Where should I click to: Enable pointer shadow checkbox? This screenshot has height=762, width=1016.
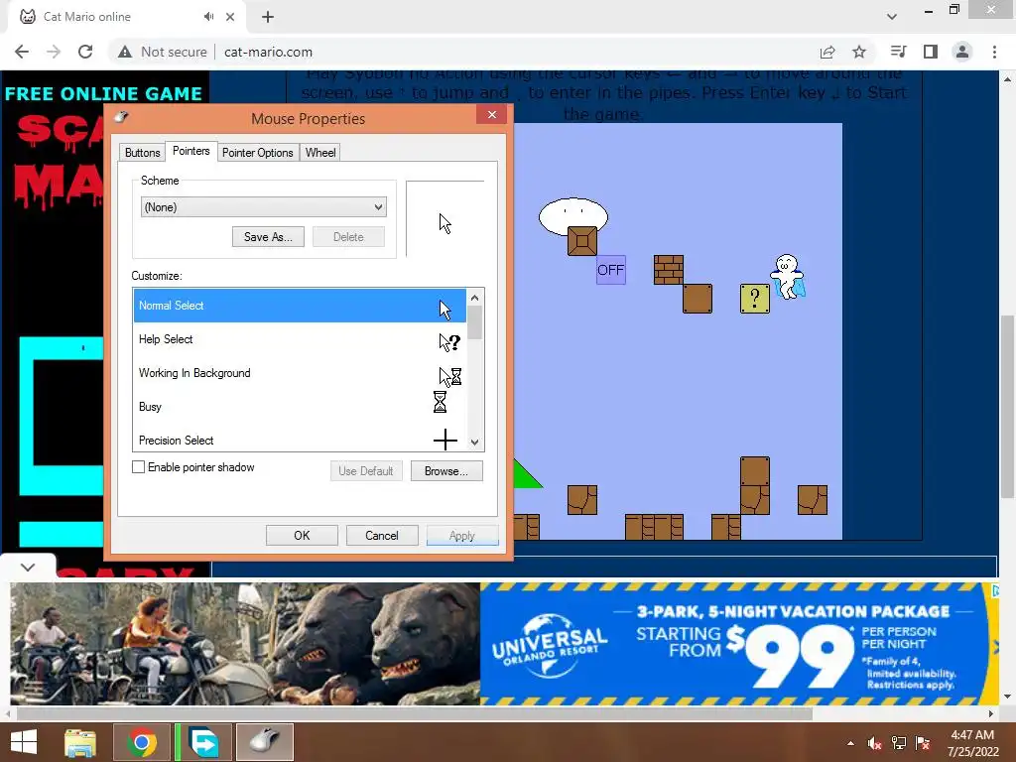pyautogui.click(x=139, y=467)
